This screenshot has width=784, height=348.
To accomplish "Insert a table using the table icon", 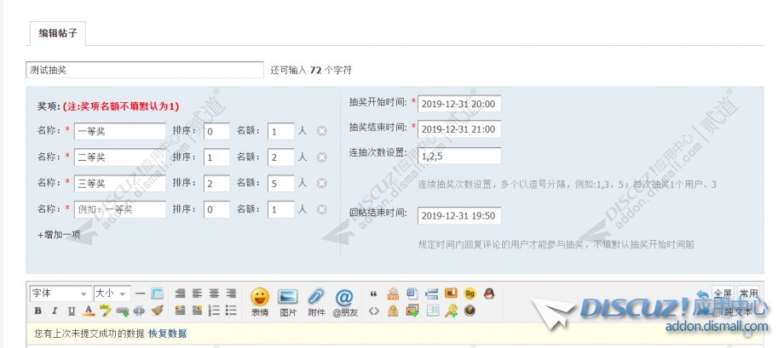I will coord(157,294).
